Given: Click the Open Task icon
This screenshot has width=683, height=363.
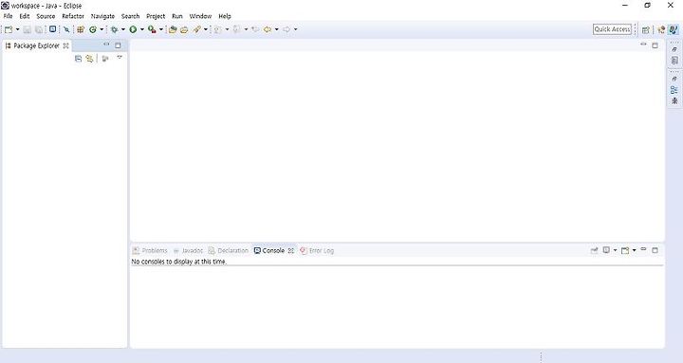Looking at the screenshot, I should (184, 29).
